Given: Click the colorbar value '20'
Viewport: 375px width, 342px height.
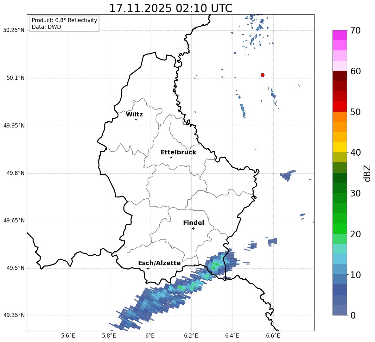Looking at the screenshot, I should pos(355,234).
